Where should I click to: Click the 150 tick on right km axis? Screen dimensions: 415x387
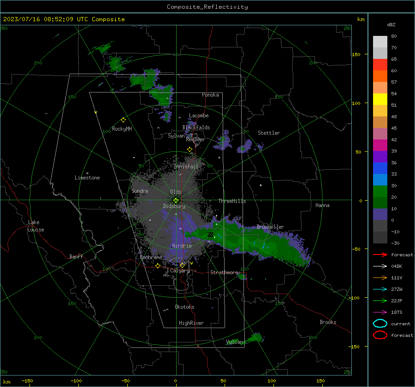click(356, 54)
